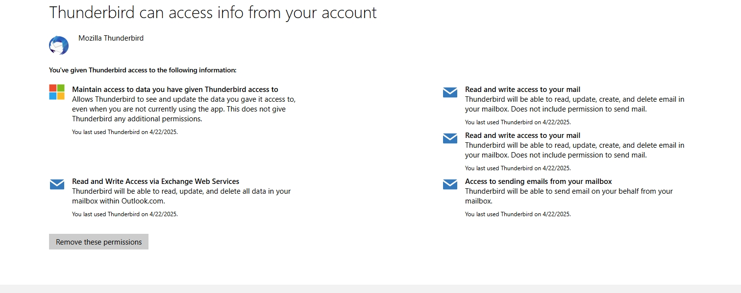This screenshot has height=293, width=741.
Task: Click last-used date under Exchange Web Services permission
Action: pyautogui.click(x=125, y=214)
